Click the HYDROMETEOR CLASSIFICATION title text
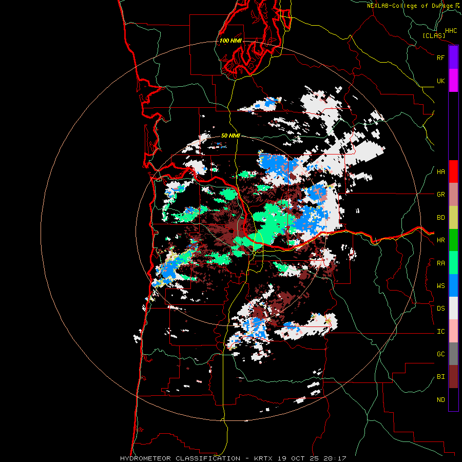Image resolution: width=462 pixels, height=462 pixels. (180, 458)
